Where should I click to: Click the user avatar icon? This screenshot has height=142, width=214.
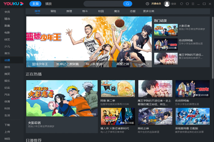tap(167, 4)
